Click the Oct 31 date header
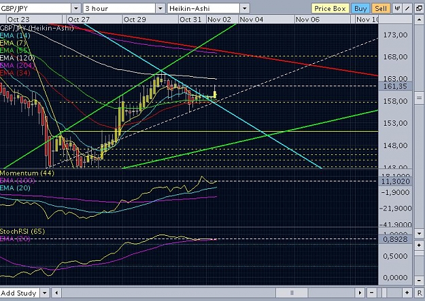The width and height of the screenshot is (425, 301). point(190,20)
